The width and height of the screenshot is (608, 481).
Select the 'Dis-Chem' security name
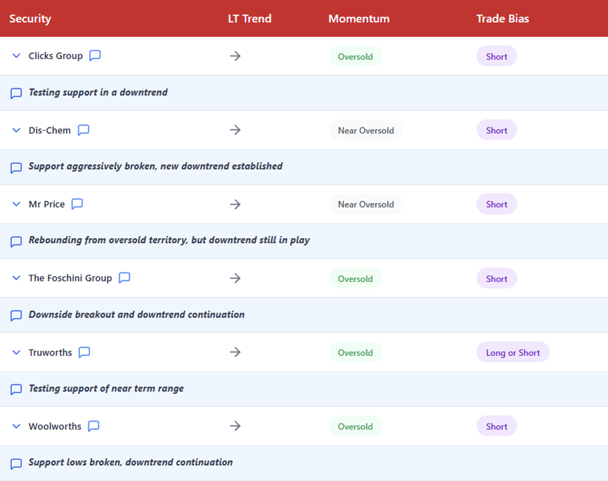(x=50, y=130)
